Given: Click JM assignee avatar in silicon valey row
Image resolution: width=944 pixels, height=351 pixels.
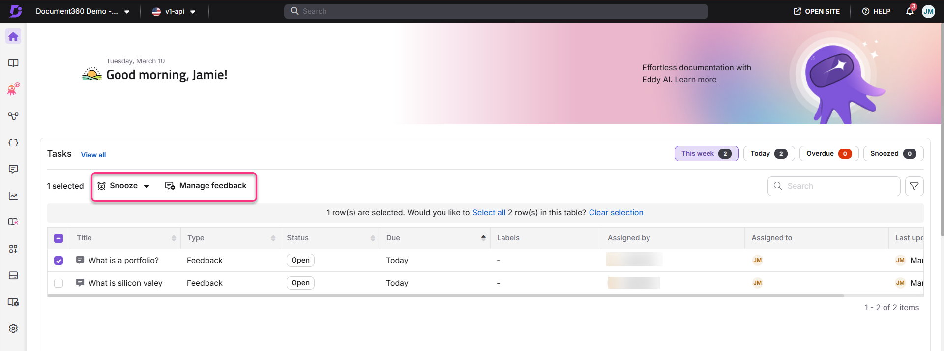Looking at the screenshot, I should pos(757,283).
